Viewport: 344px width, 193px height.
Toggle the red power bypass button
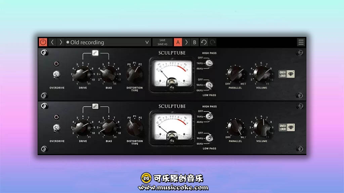point(43,42)
